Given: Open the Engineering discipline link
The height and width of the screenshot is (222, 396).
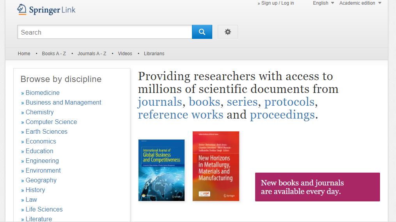Looking at the screenshot, I should [x=42, y=161].
